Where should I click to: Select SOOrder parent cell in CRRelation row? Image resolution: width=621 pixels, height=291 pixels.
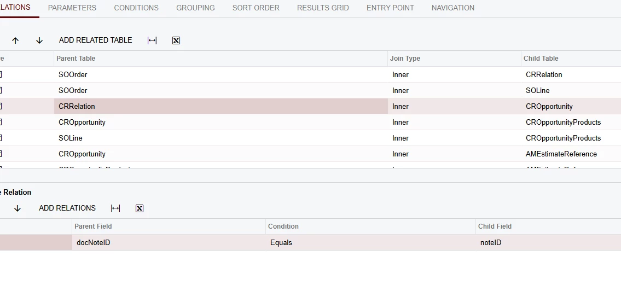[221, 74]
